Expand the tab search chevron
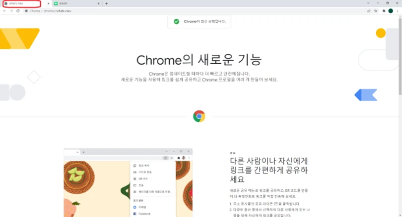The width and height of the screenshot is (402, 217). click(368, 3)
